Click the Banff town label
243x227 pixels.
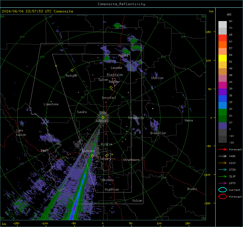coord(45,150)
